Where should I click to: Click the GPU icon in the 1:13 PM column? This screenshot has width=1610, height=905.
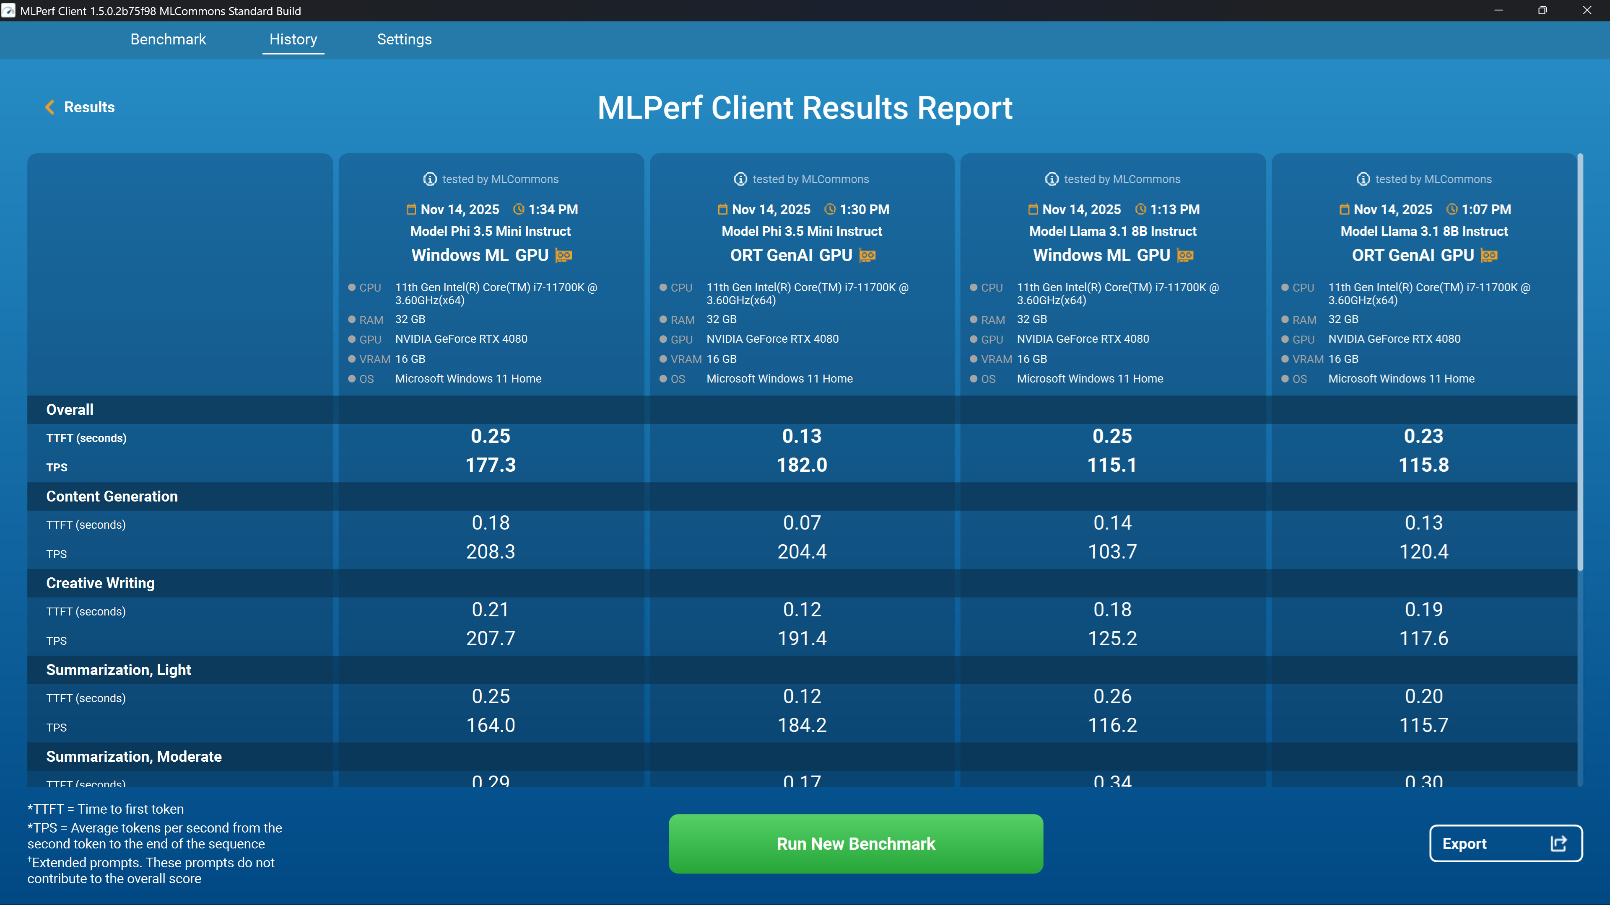(1186, 256)
